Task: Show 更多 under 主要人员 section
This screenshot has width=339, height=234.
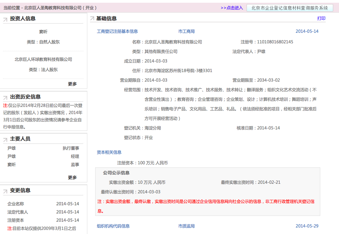Action: [72, 178]
